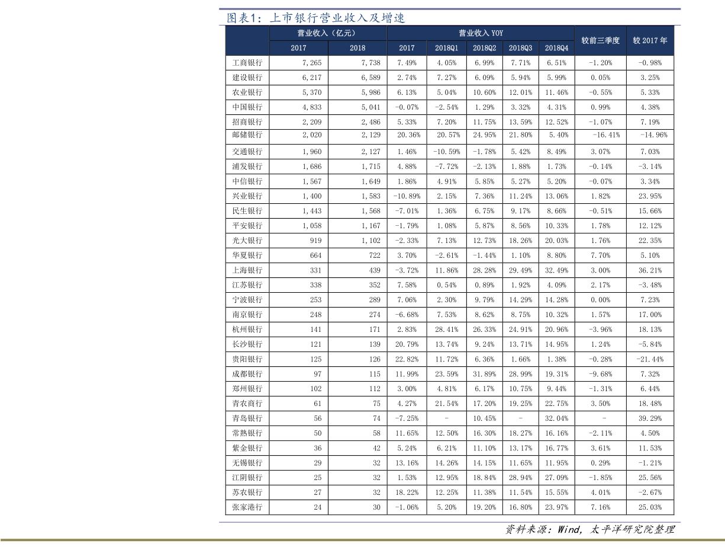Select the 杭州银行 row label
This screenshot has width=725, height=547.
coord(247,330)
